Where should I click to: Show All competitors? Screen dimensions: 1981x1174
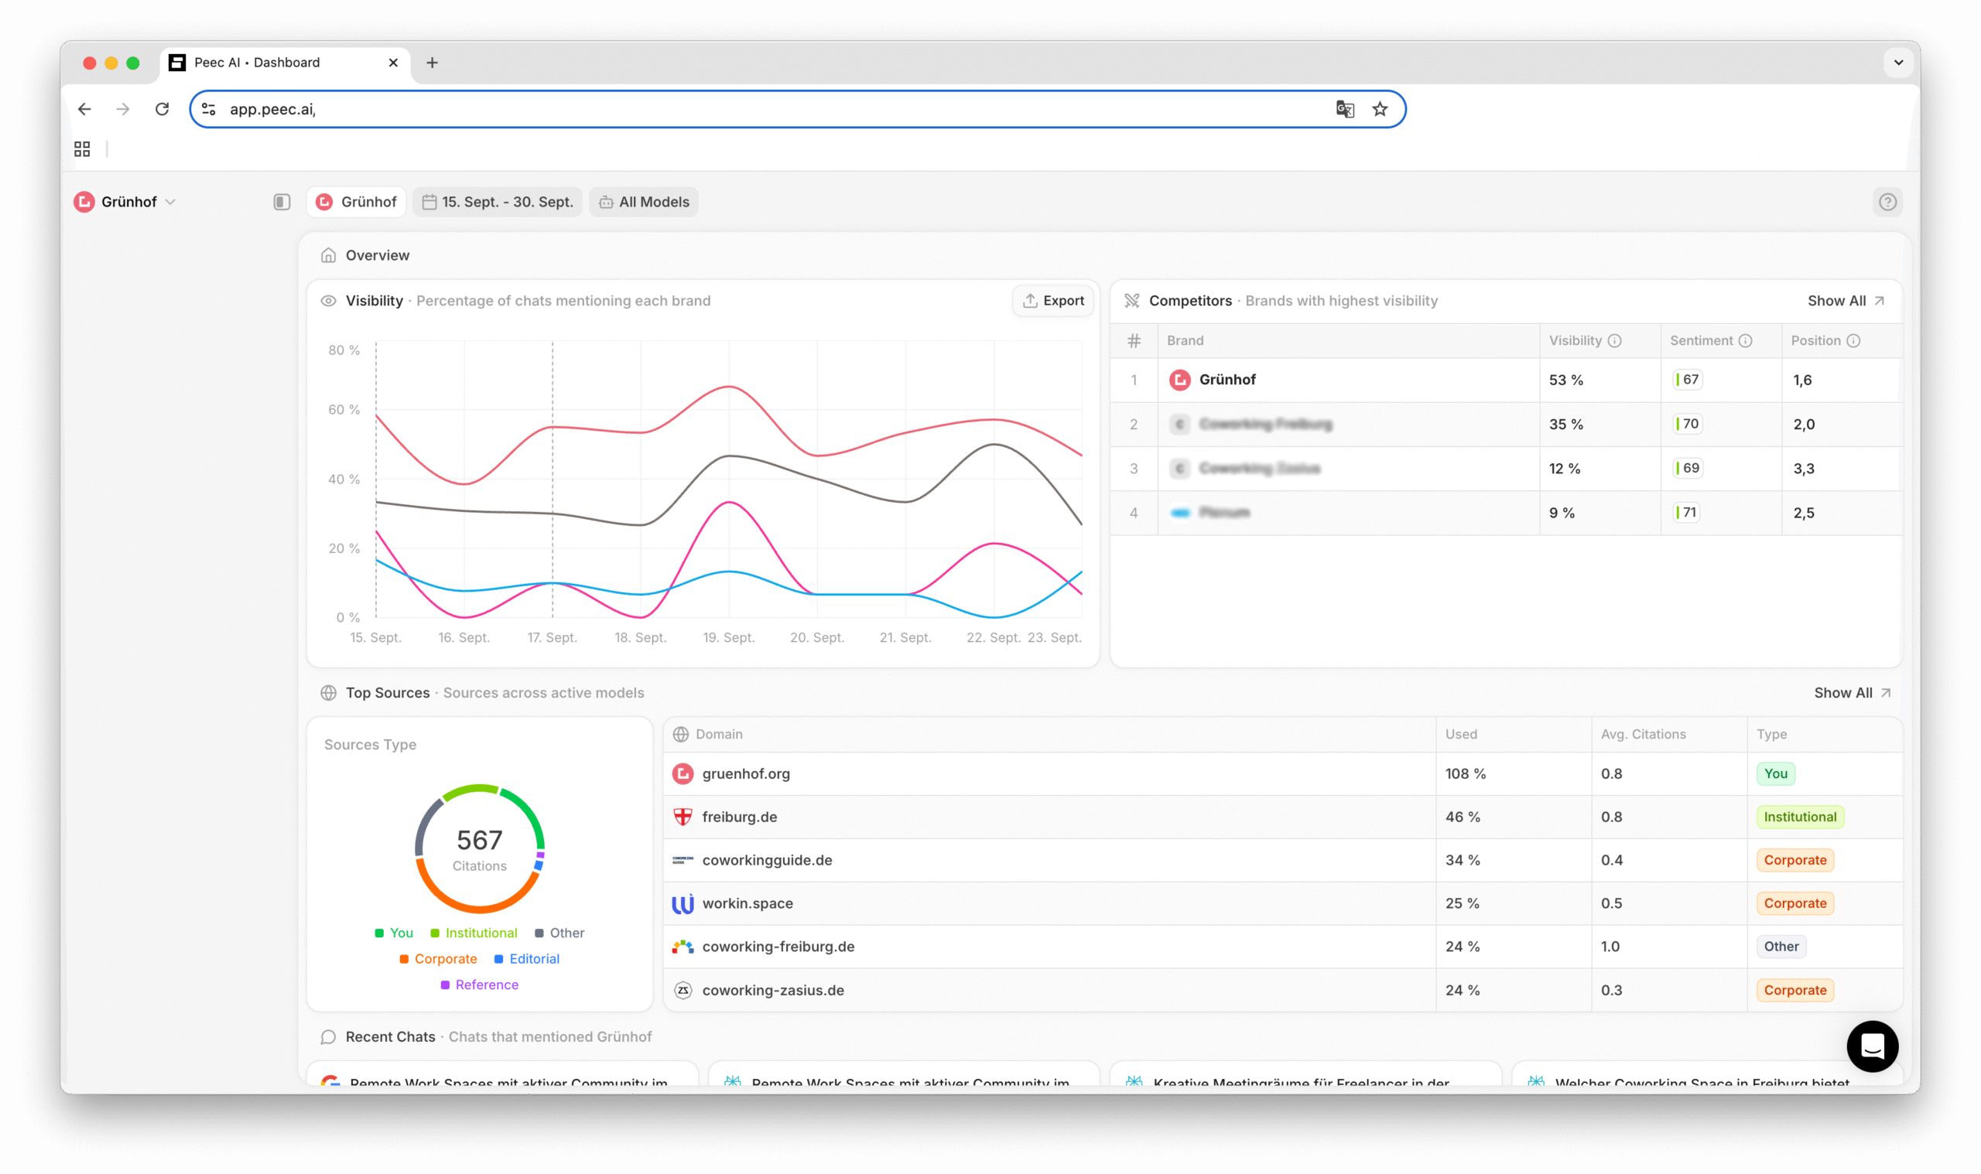[x=1845, y=301]
